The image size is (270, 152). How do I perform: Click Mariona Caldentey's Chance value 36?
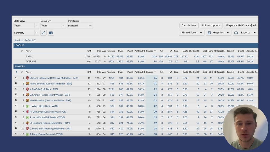(155, 78)
